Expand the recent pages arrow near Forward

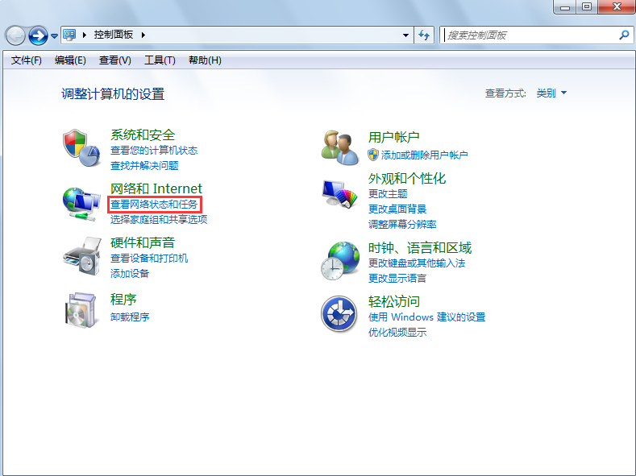(55, 36)
